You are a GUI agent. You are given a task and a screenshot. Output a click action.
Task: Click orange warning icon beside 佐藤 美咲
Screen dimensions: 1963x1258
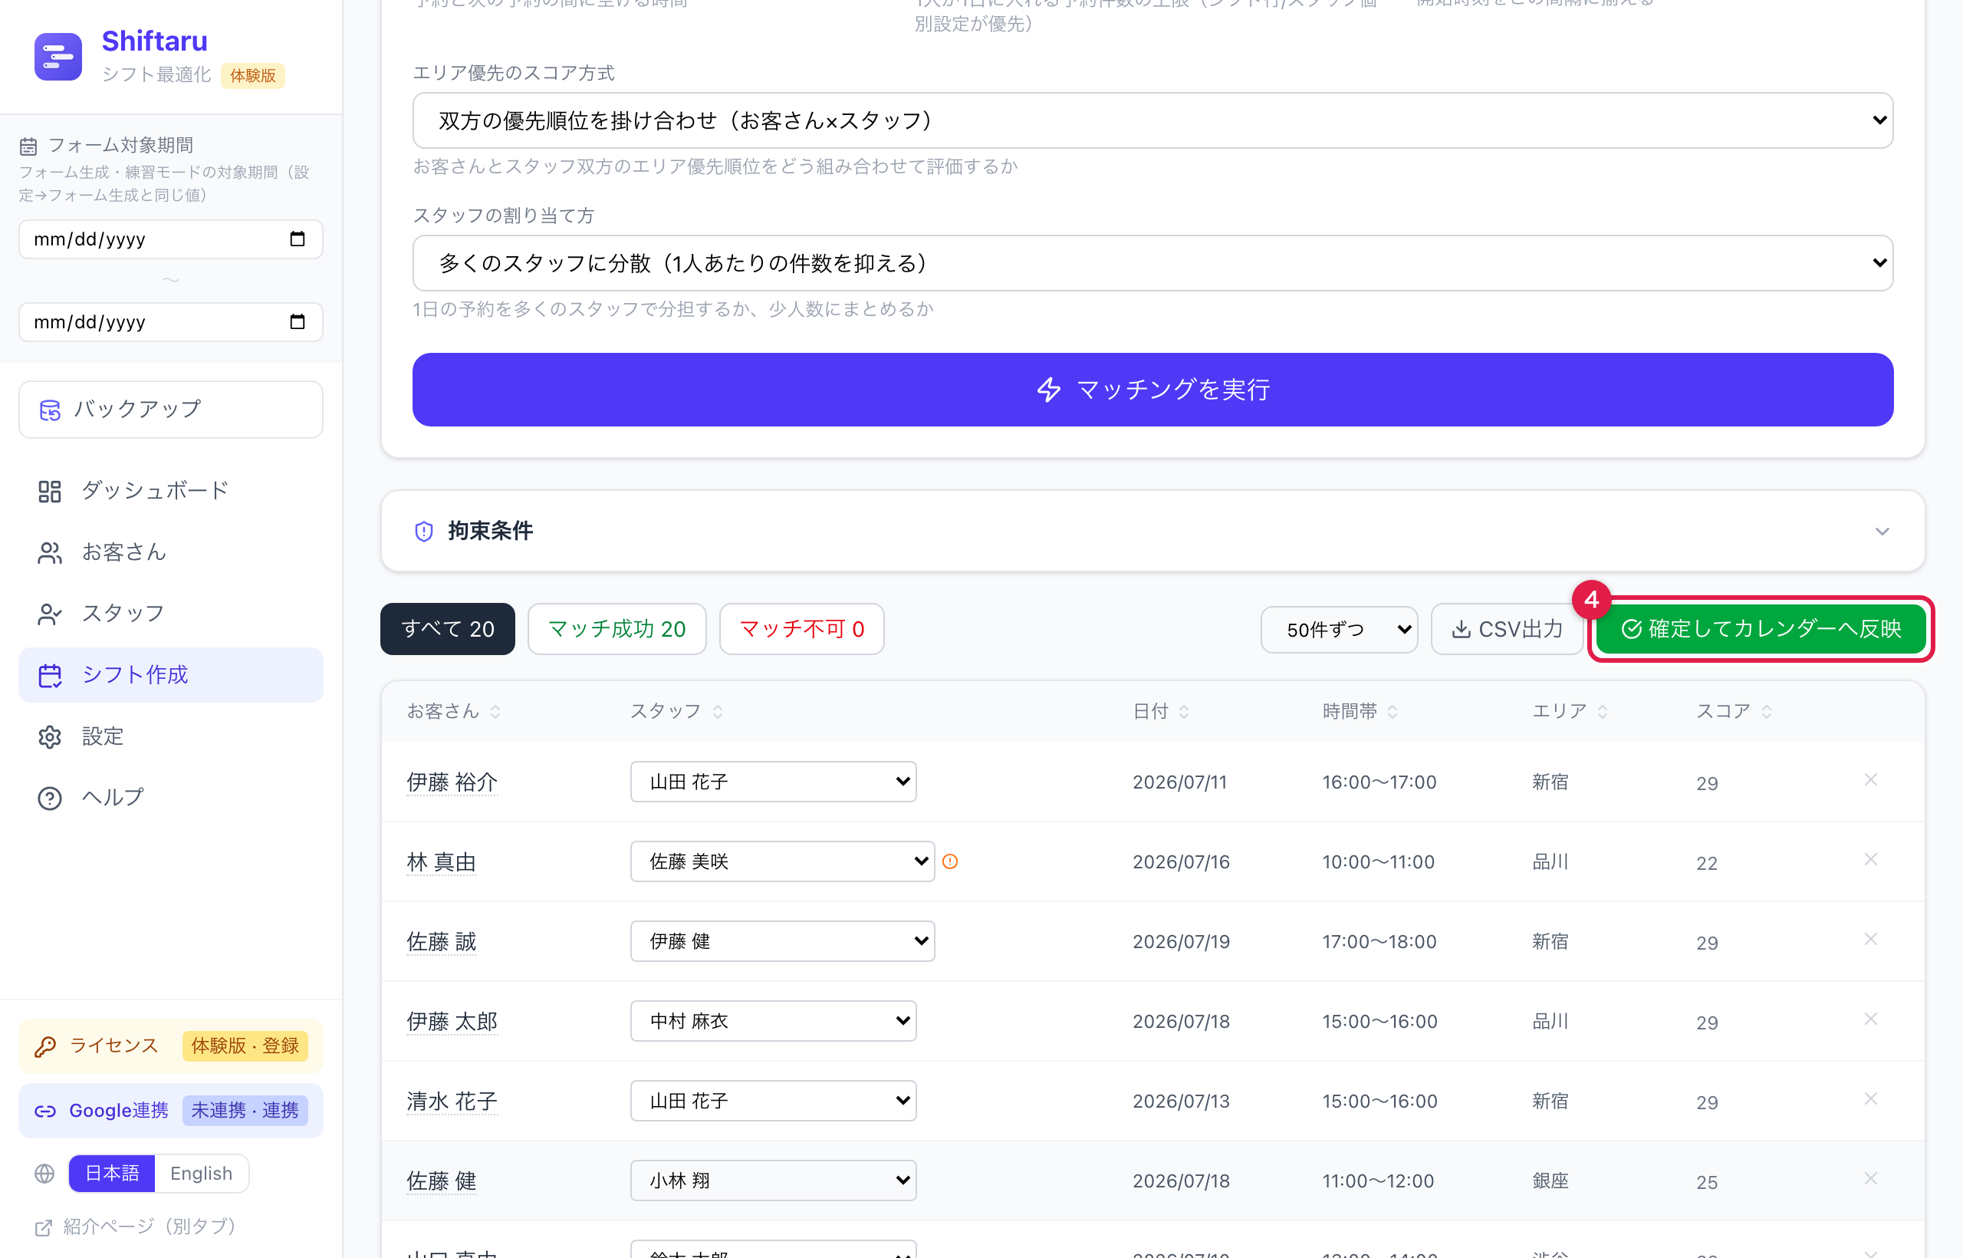click(949, 861)
